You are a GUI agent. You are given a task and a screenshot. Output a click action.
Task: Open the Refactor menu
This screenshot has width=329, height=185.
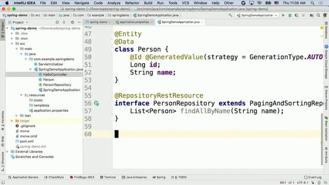(x=132, y=3)
